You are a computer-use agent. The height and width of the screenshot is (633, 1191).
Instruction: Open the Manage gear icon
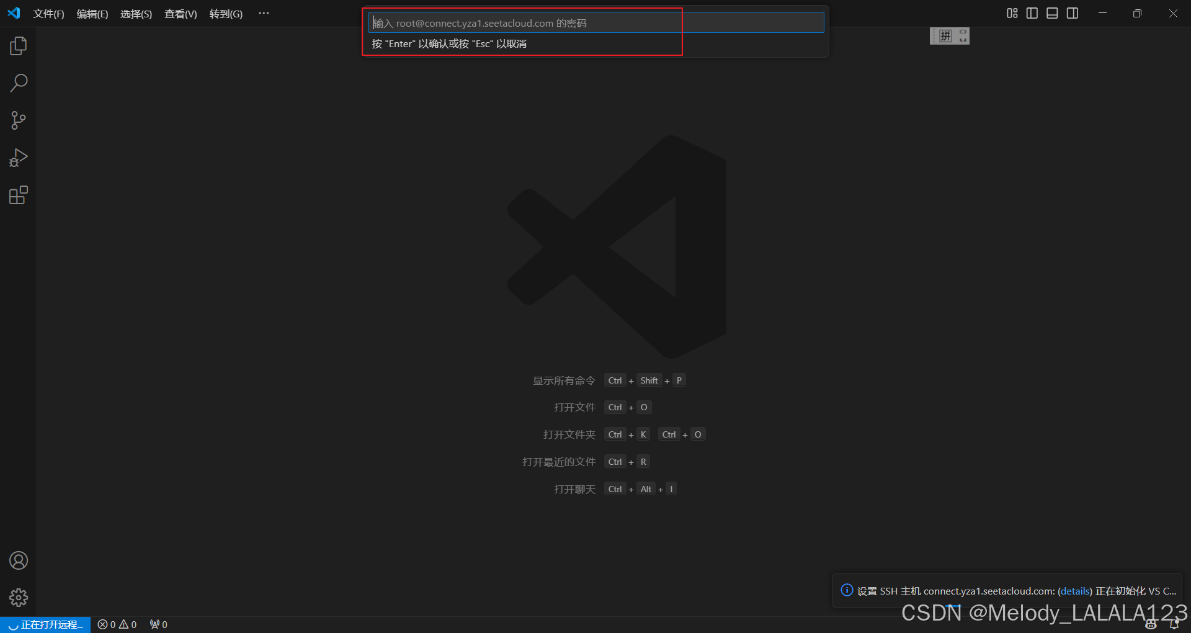(x=19, y=598)
